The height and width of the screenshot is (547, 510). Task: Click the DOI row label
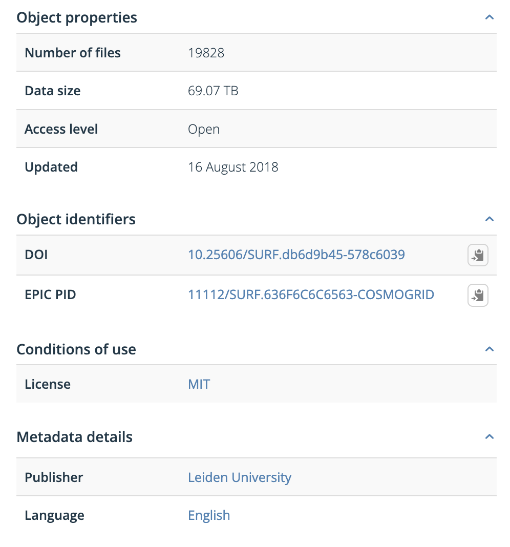[36, 255]
